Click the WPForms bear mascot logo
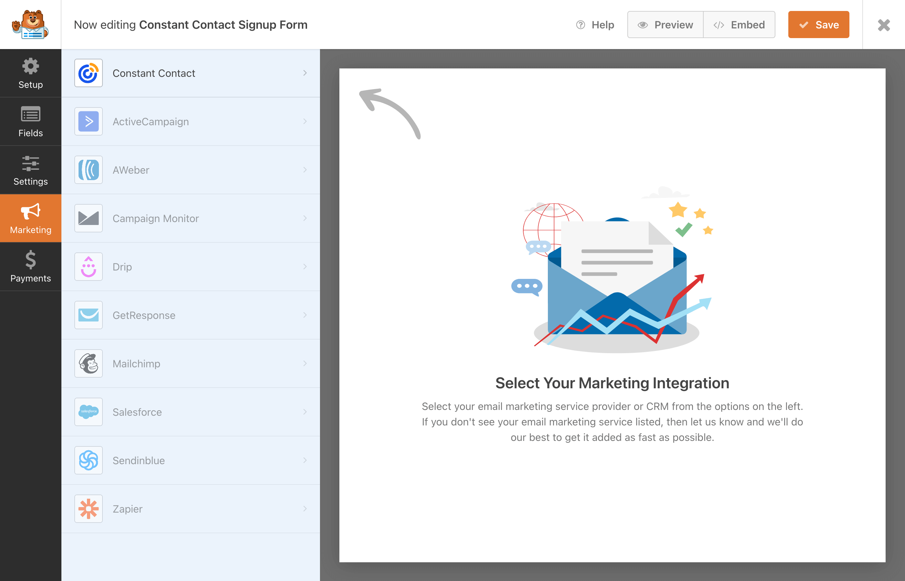Viewport: 905px width, 581px height. click(30, 25)
